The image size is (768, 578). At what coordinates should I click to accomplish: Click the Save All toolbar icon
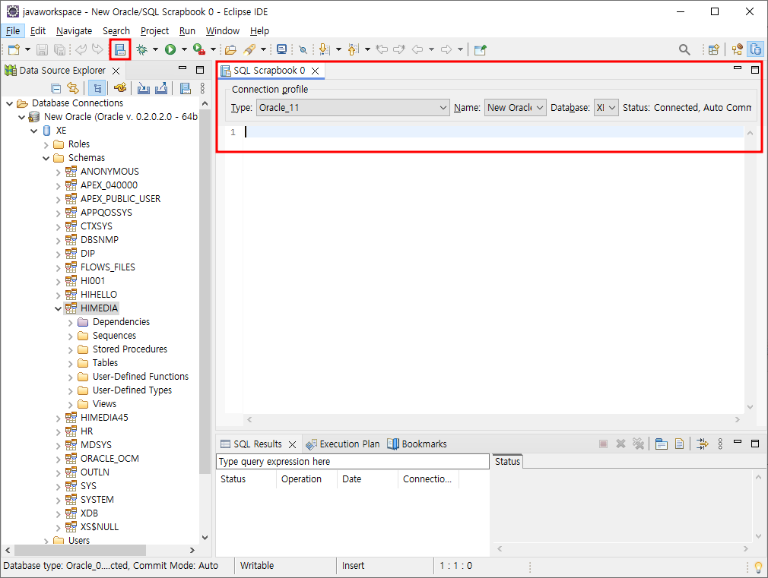59,49
